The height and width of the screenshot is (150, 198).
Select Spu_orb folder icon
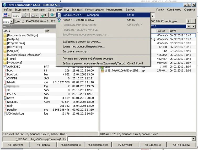[5, 51]
